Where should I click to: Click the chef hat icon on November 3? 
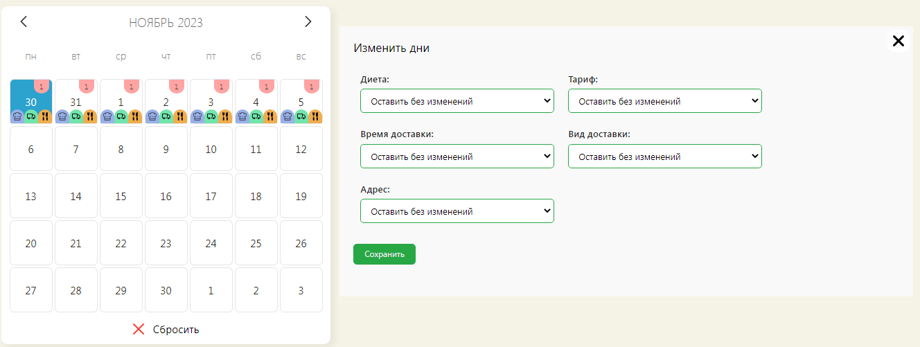[197, 116]
